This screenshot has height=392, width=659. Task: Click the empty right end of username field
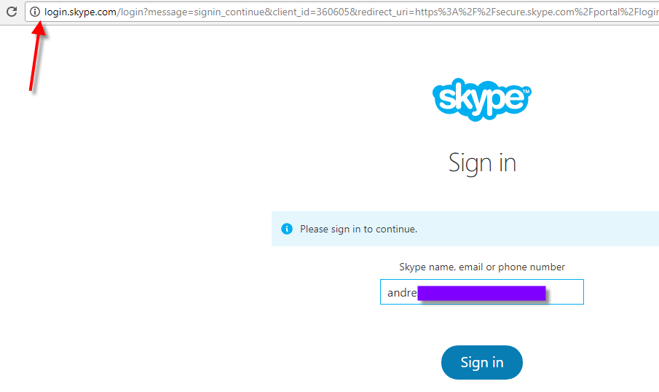(568, 292)
